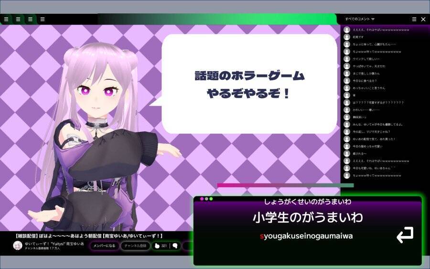Select the ちょっと待って、心臓がもたん comment
Screen dimensions: 430x269
374,44
